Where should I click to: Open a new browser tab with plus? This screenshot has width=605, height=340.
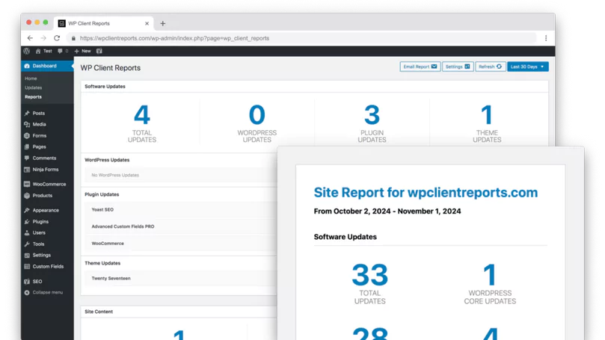pyautogui.click(x=163, y=23)
